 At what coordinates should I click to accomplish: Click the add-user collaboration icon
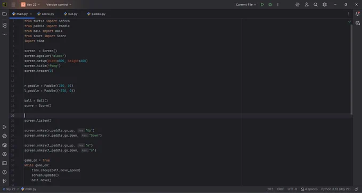pyautogui.click(x=306, y=5)
